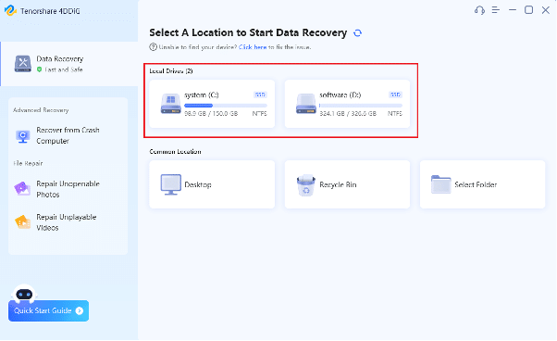
Task: Select Recover from Crash Computer
Action: point(68,135)
